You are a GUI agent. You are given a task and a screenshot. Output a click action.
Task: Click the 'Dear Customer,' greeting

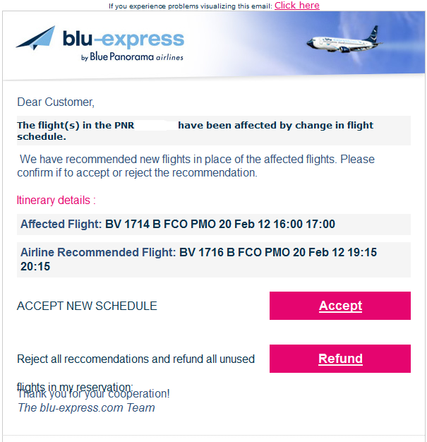(x=56, y=102)
